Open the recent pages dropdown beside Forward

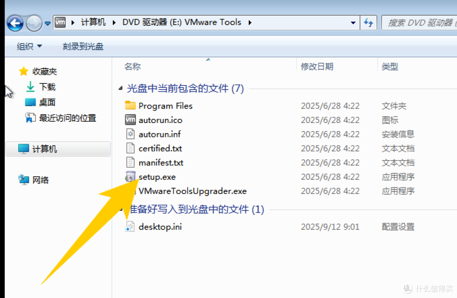(x=47, y=23)
